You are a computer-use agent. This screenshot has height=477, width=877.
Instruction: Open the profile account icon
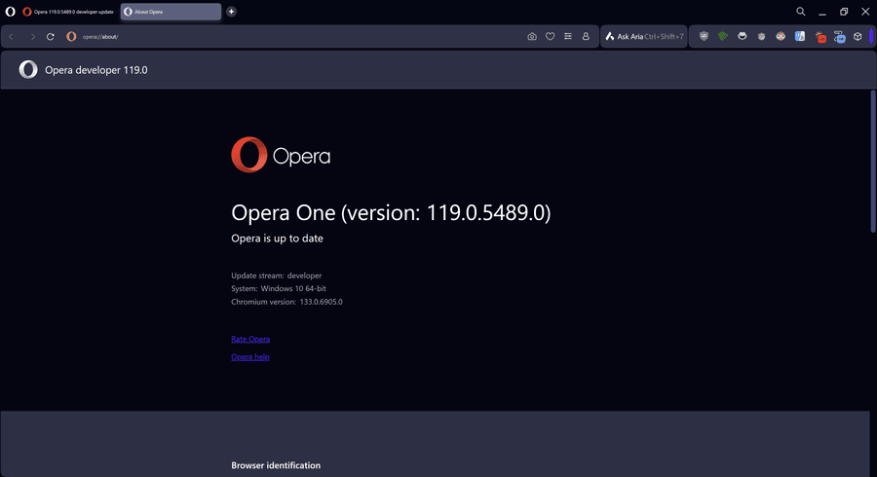tap(586, 37)
